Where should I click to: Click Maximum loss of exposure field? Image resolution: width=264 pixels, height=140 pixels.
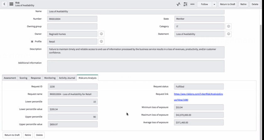(199, 115)
